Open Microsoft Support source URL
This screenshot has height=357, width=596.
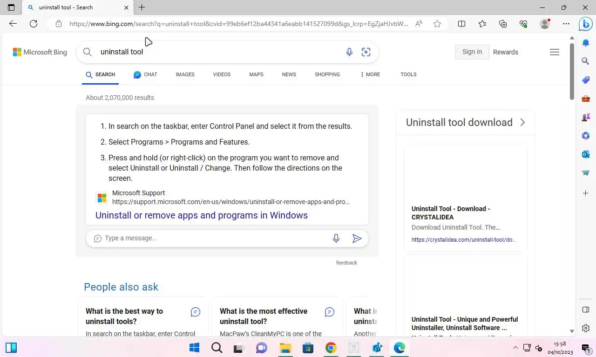point(231,202)
